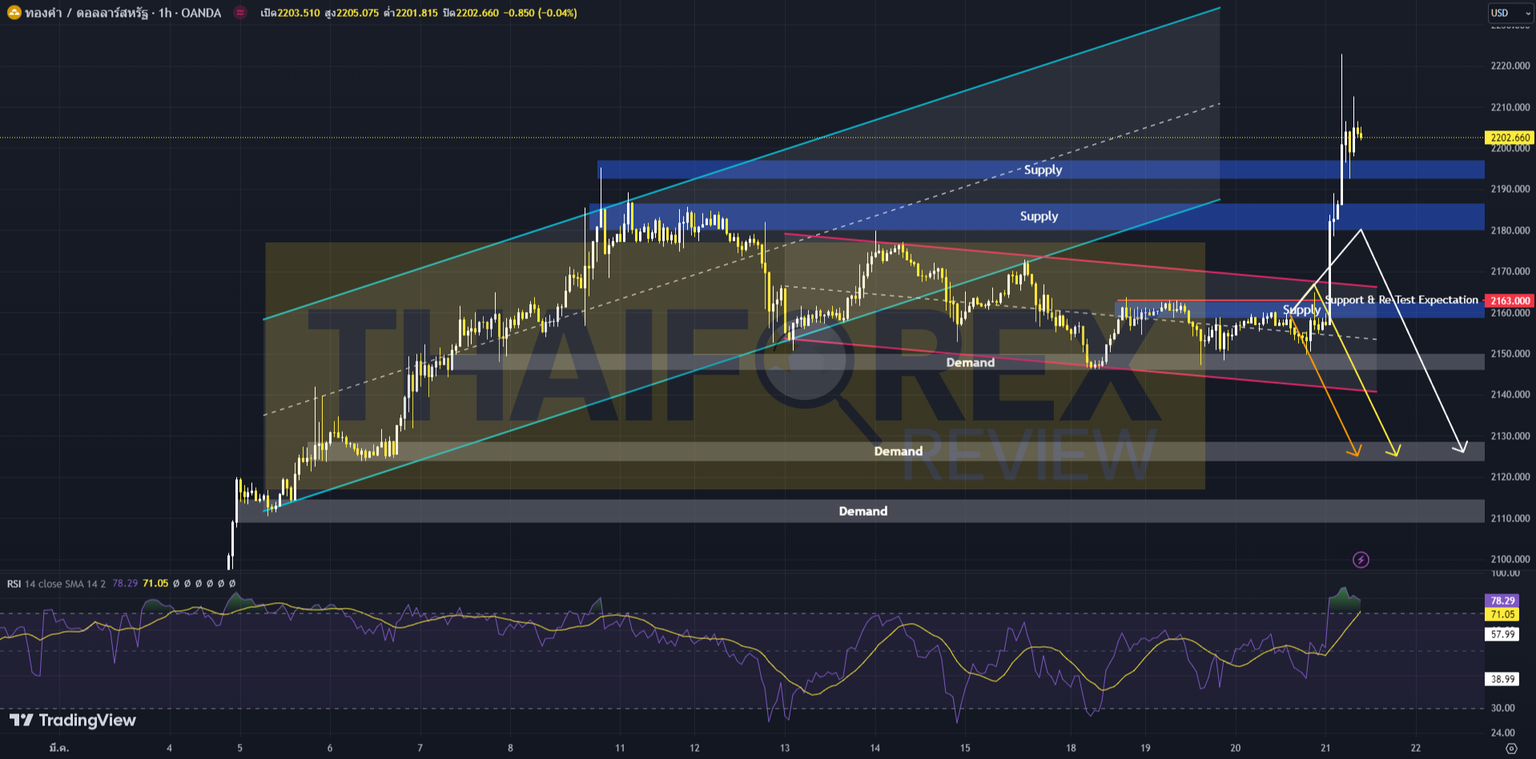This screenshot has width=1536, height=759.
Task: Select the Support & Re-Test Expectation label
Action: click(1401, 300)
